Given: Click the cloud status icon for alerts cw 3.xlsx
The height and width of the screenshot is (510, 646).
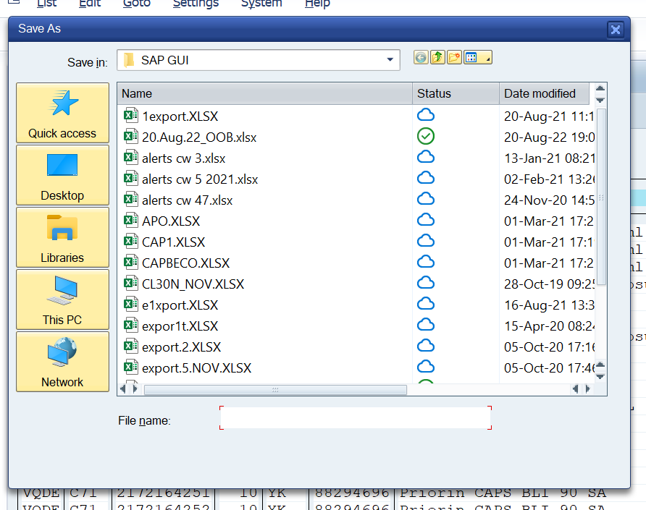Looking at the screenshot, I should click(x=425, y=157).
